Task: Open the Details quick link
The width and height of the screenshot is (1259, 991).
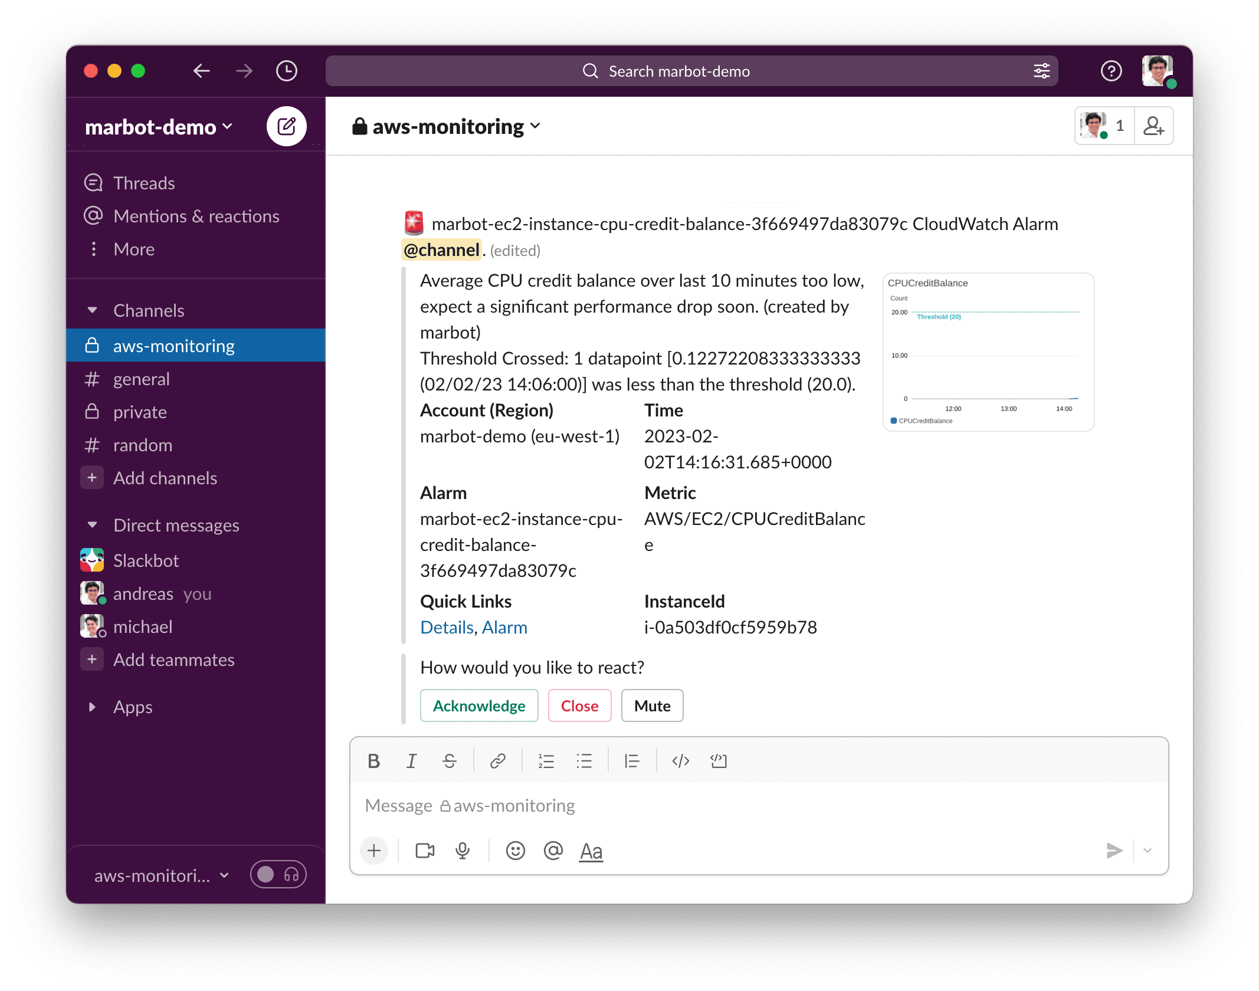Action: 447,628
